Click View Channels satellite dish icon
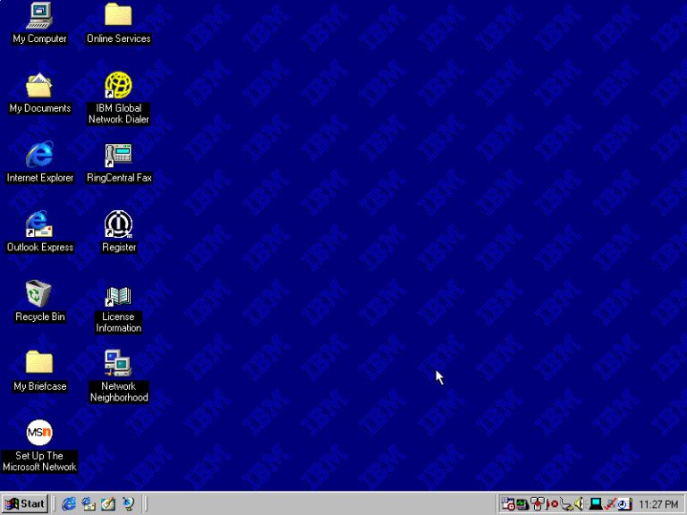Viewport: 687px width, 515px height. click(128, 504)
